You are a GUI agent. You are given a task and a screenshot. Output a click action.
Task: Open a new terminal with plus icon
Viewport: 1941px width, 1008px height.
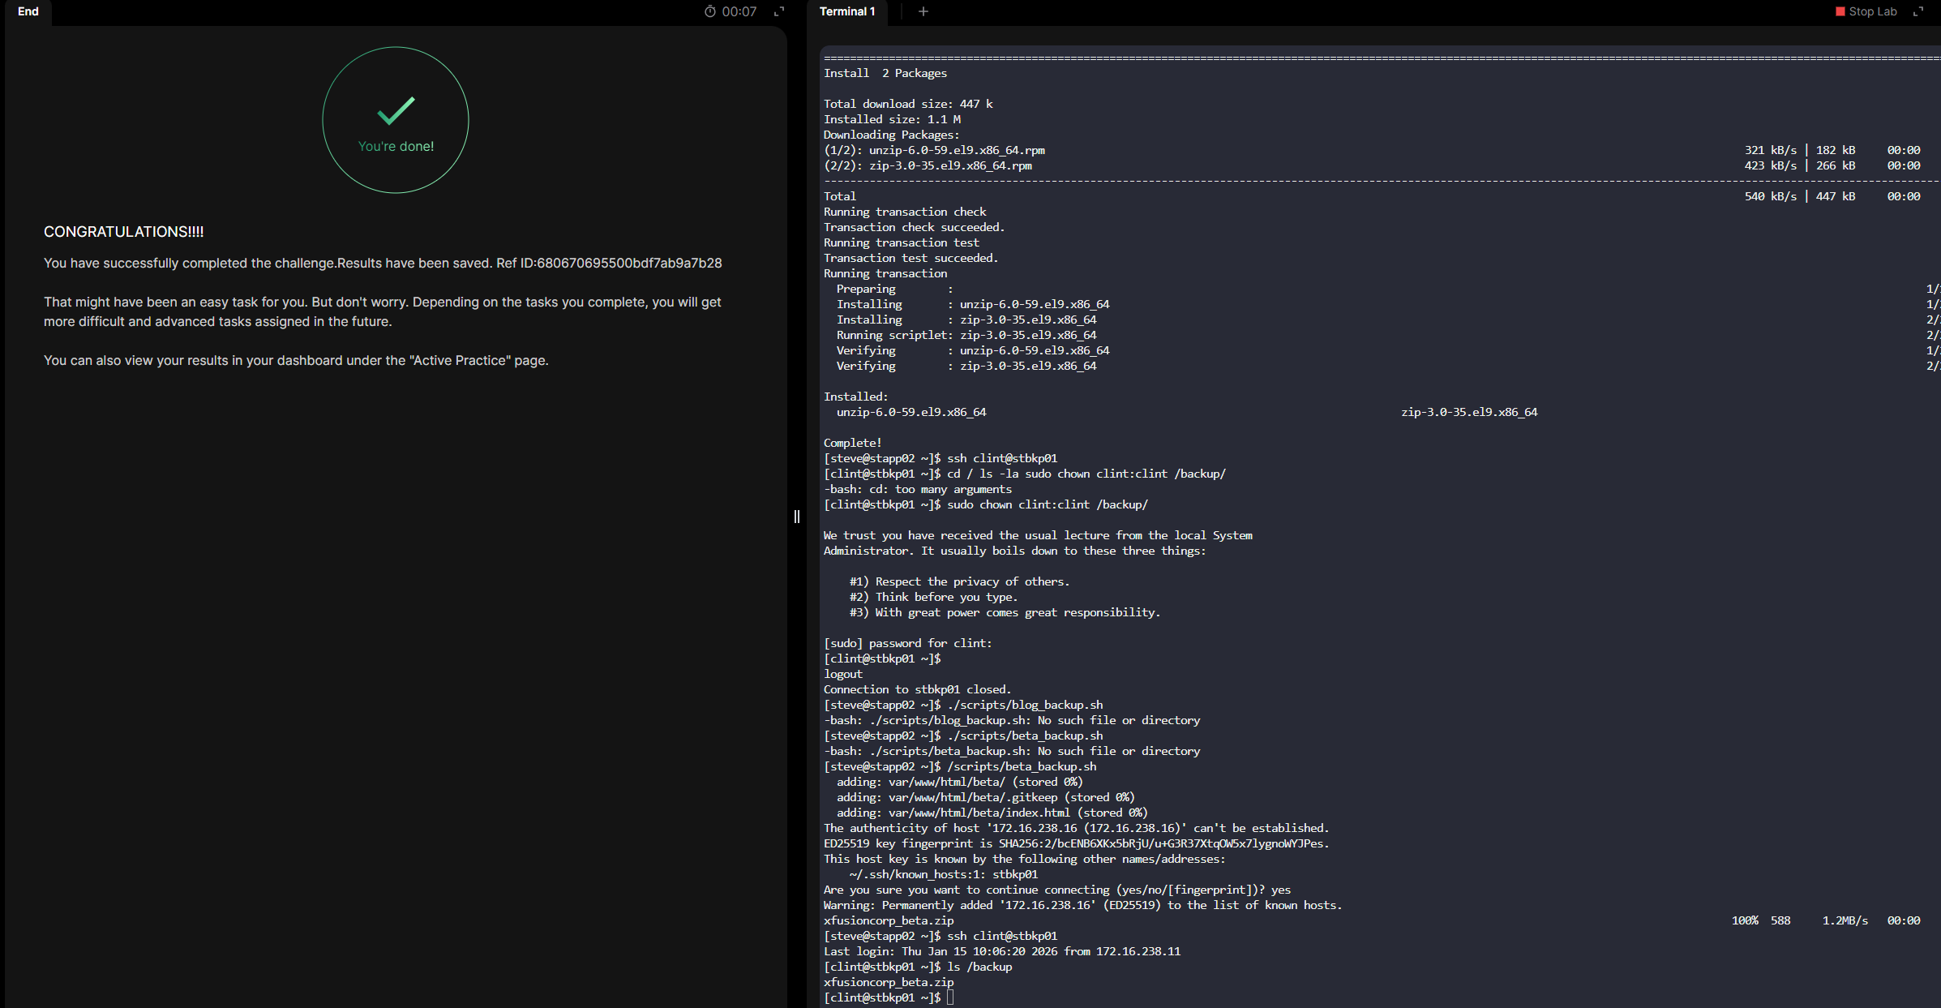923,11
